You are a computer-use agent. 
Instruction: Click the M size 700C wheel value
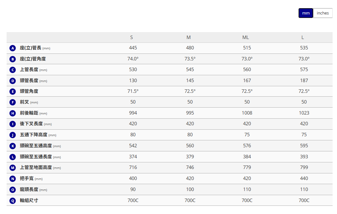pyautogui.click(x=190, y=200)
